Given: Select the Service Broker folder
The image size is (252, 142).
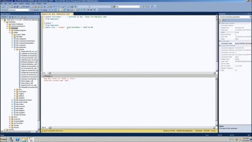Looking at the screenshot, I should (x=18, y=123).
